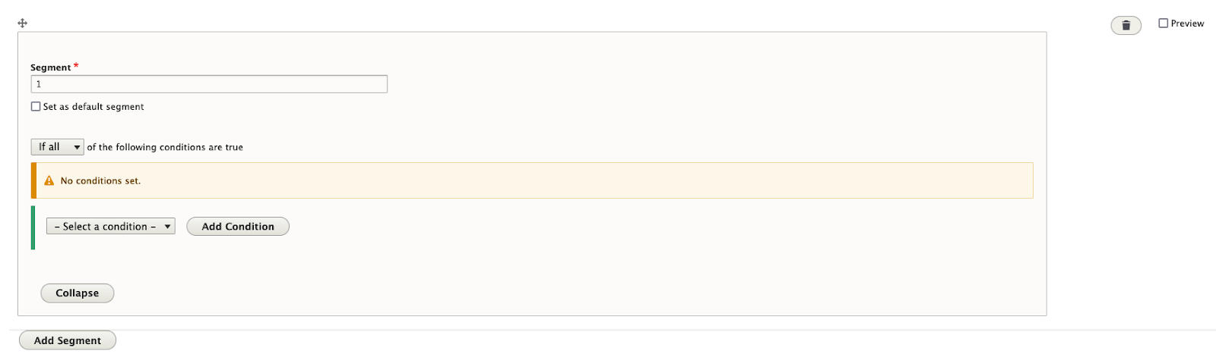Focus the Segment name input field
The image size is (1216, 354).
pos(209,84)
